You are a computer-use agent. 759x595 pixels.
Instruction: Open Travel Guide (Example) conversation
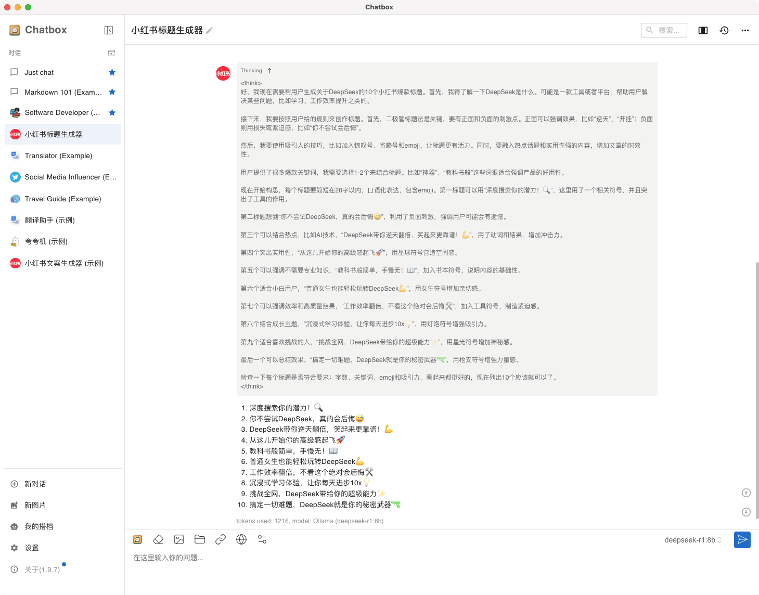[x=63, y=199]
